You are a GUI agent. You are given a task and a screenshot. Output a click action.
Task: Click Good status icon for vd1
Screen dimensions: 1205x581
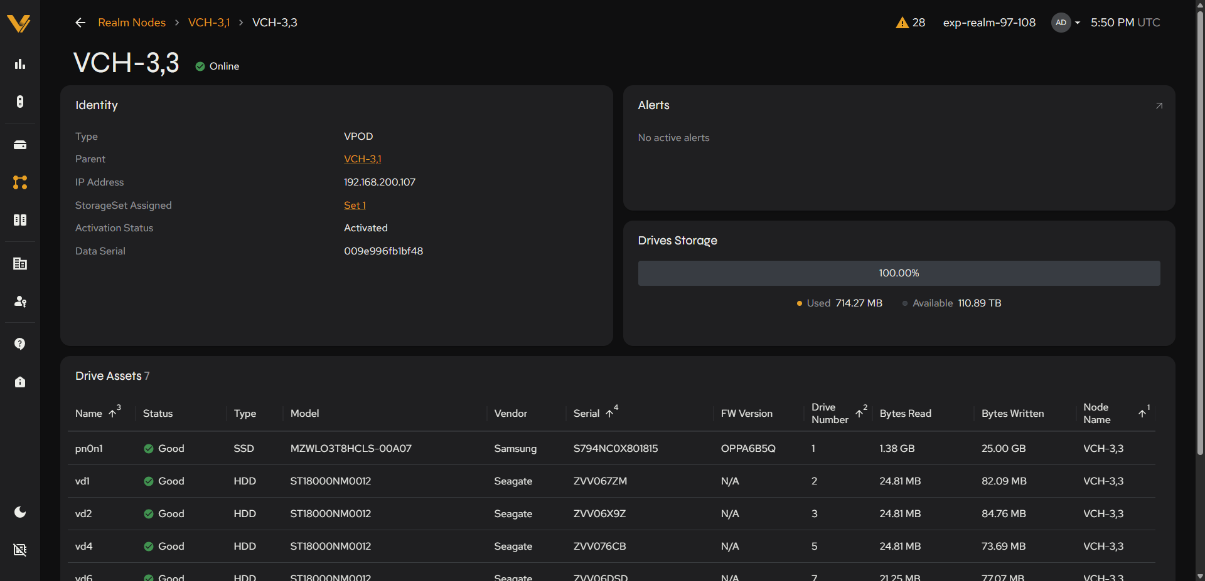click(x=149, y=481)
